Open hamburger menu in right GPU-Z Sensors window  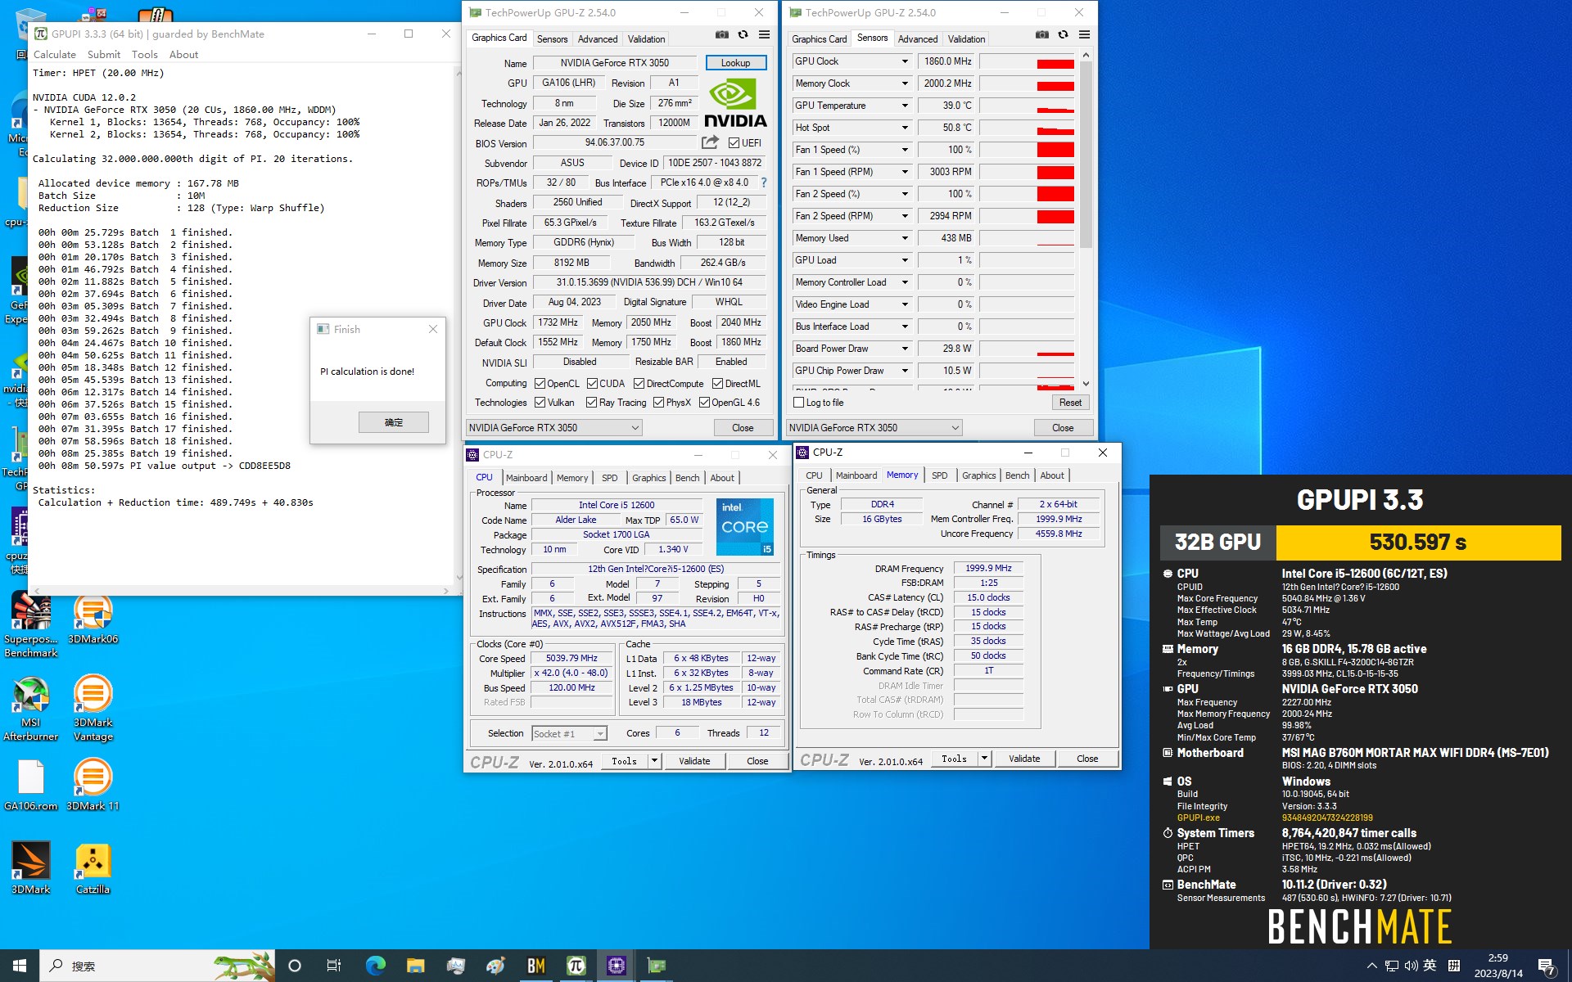tap(1084, 34)
